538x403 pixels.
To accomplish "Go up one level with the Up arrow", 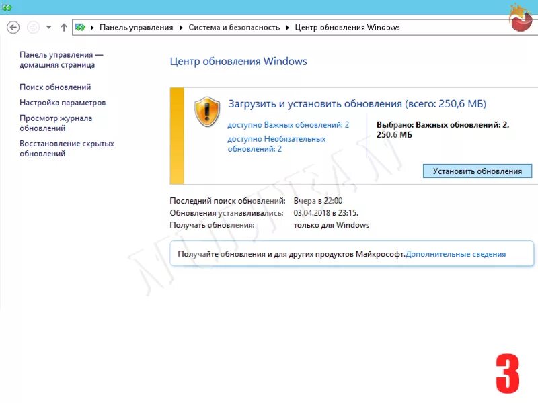I will [x=64, y=28].
